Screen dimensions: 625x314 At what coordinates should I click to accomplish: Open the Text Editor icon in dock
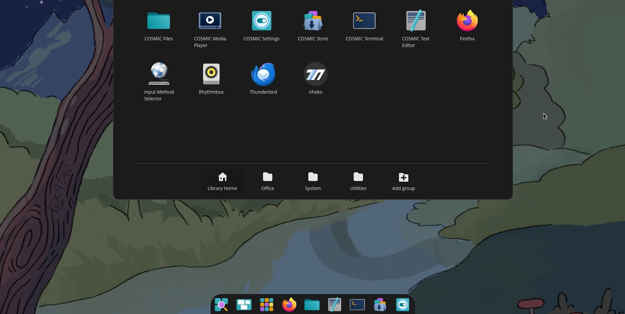point(335,305)
